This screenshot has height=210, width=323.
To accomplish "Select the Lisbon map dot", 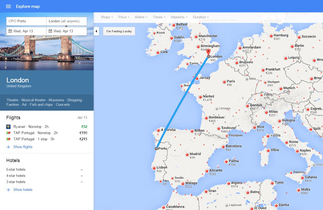I will point(154,168).
